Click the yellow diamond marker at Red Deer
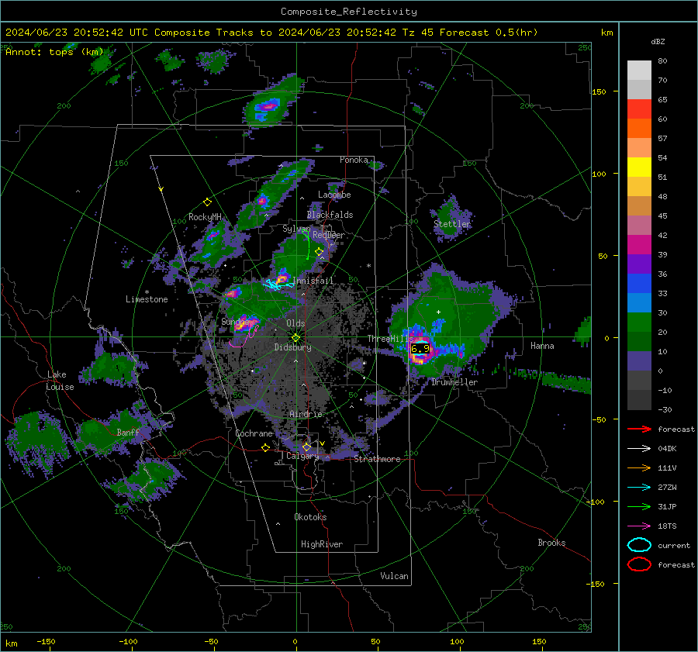This screenshot has height=652, width=698. [x=319, y=252]
